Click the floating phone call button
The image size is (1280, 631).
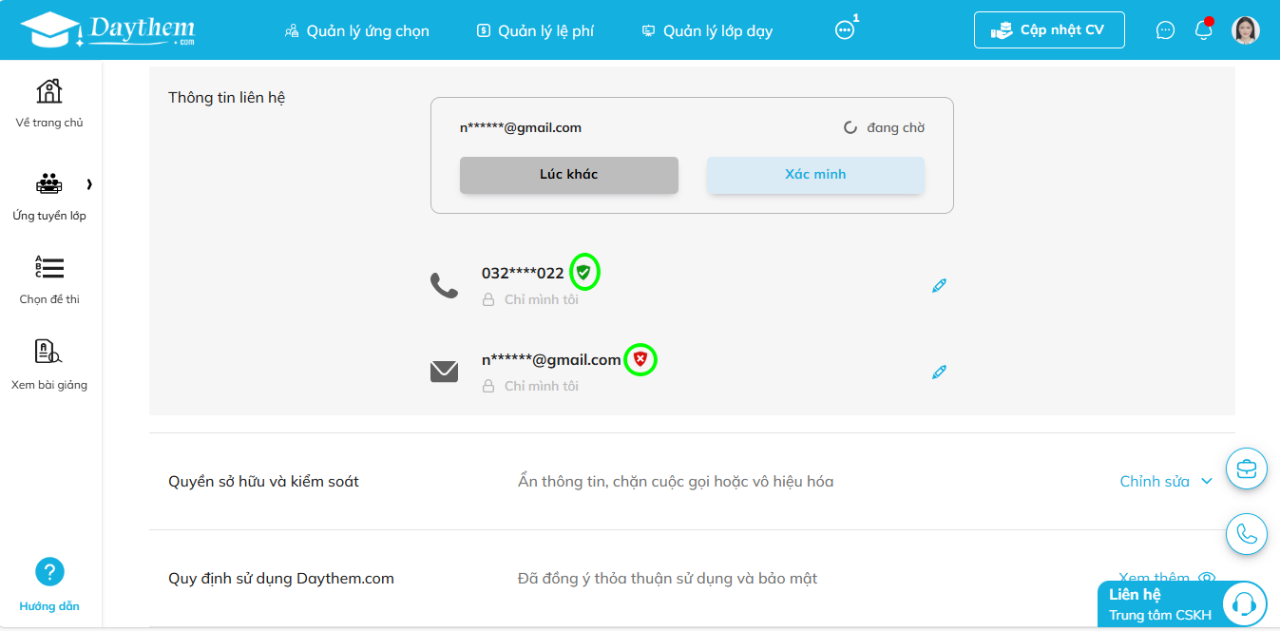click(x=1248, y=534)
